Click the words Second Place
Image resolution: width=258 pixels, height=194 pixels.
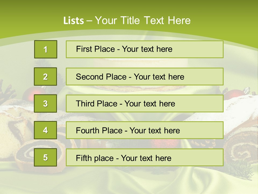(x=101, y=77)
